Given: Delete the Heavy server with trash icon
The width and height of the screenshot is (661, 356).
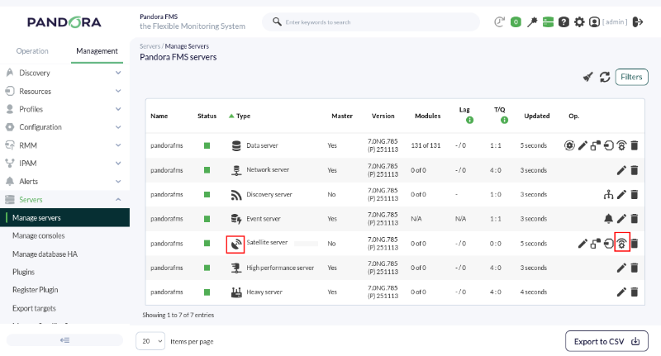Looking at the screenshot, I should pos(635,292).
